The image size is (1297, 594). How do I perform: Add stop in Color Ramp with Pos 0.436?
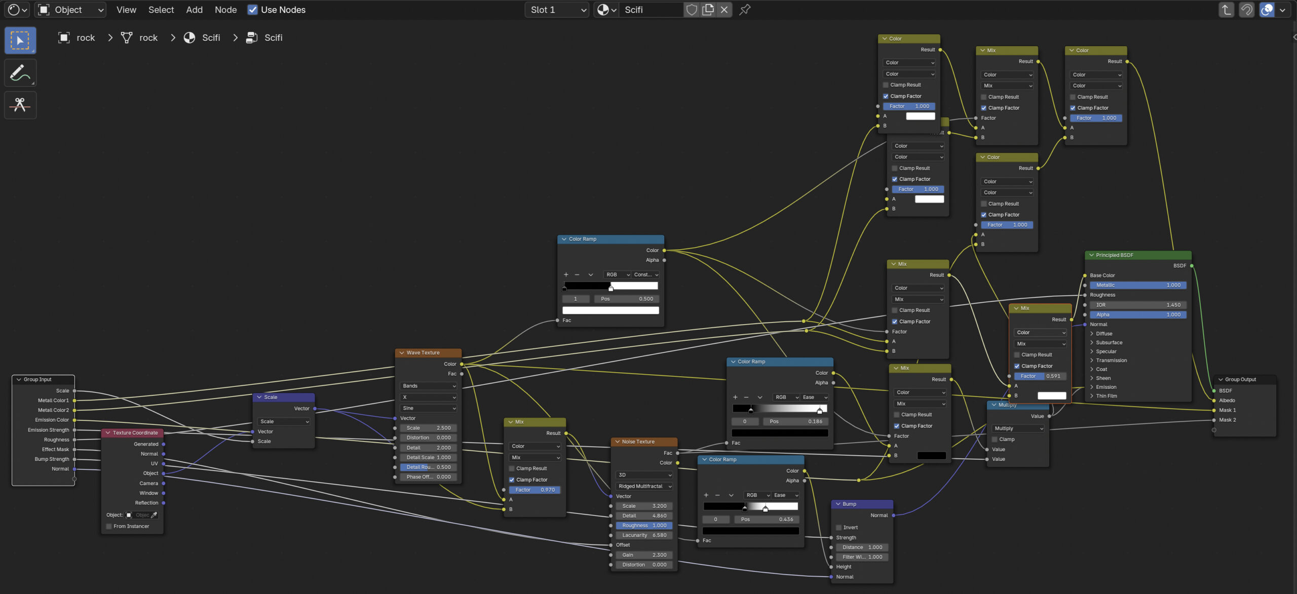(706, 495)
